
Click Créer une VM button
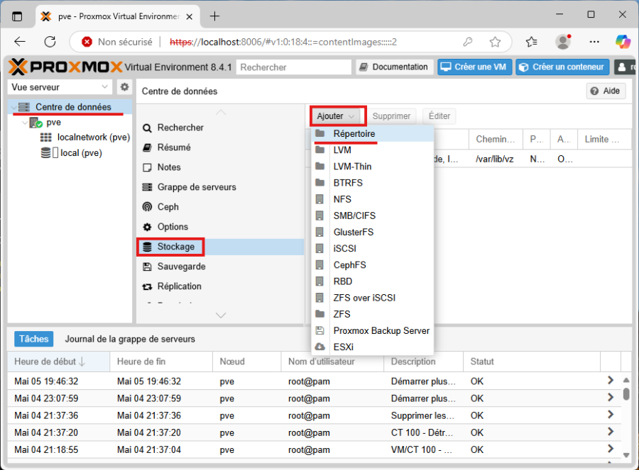474,67
